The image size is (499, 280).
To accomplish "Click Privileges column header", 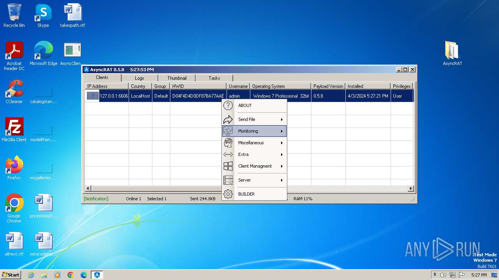I will [402, 86].
